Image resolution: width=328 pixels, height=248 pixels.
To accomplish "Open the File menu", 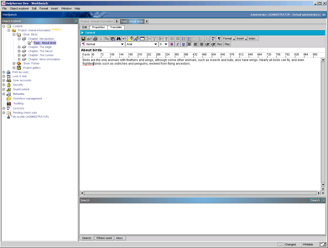I will [4, 8].
